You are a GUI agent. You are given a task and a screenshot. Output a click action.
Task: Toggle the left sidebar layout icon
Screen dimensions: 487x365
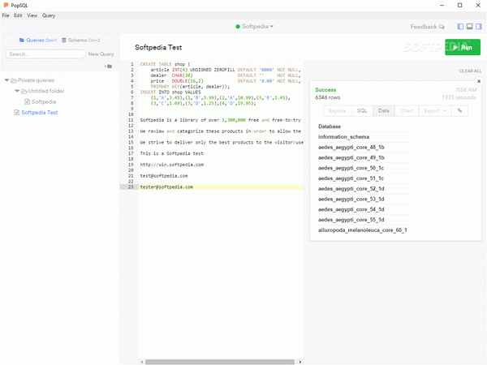point(460,27)
